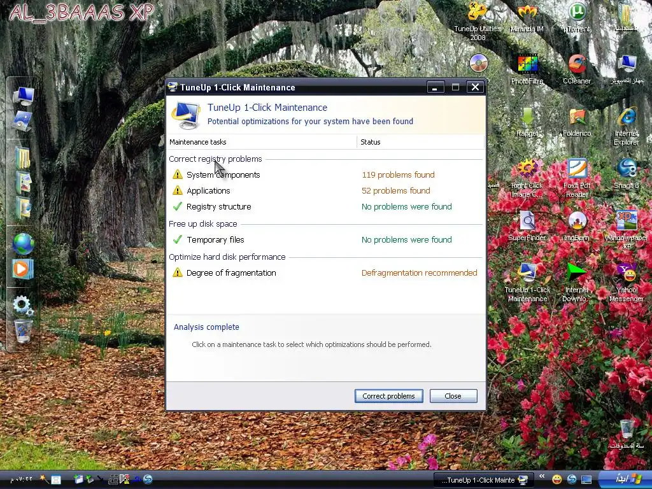Click the '119 problems found' status
This screenshot has width=652, height=489.
click(398, 174)
